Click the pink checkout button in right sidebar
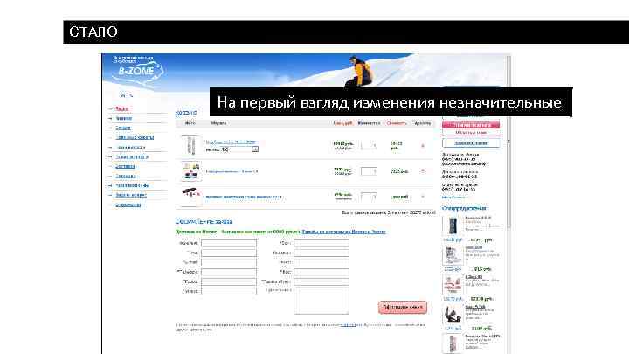The image size is (629, 354). click(x=471, y=125)
